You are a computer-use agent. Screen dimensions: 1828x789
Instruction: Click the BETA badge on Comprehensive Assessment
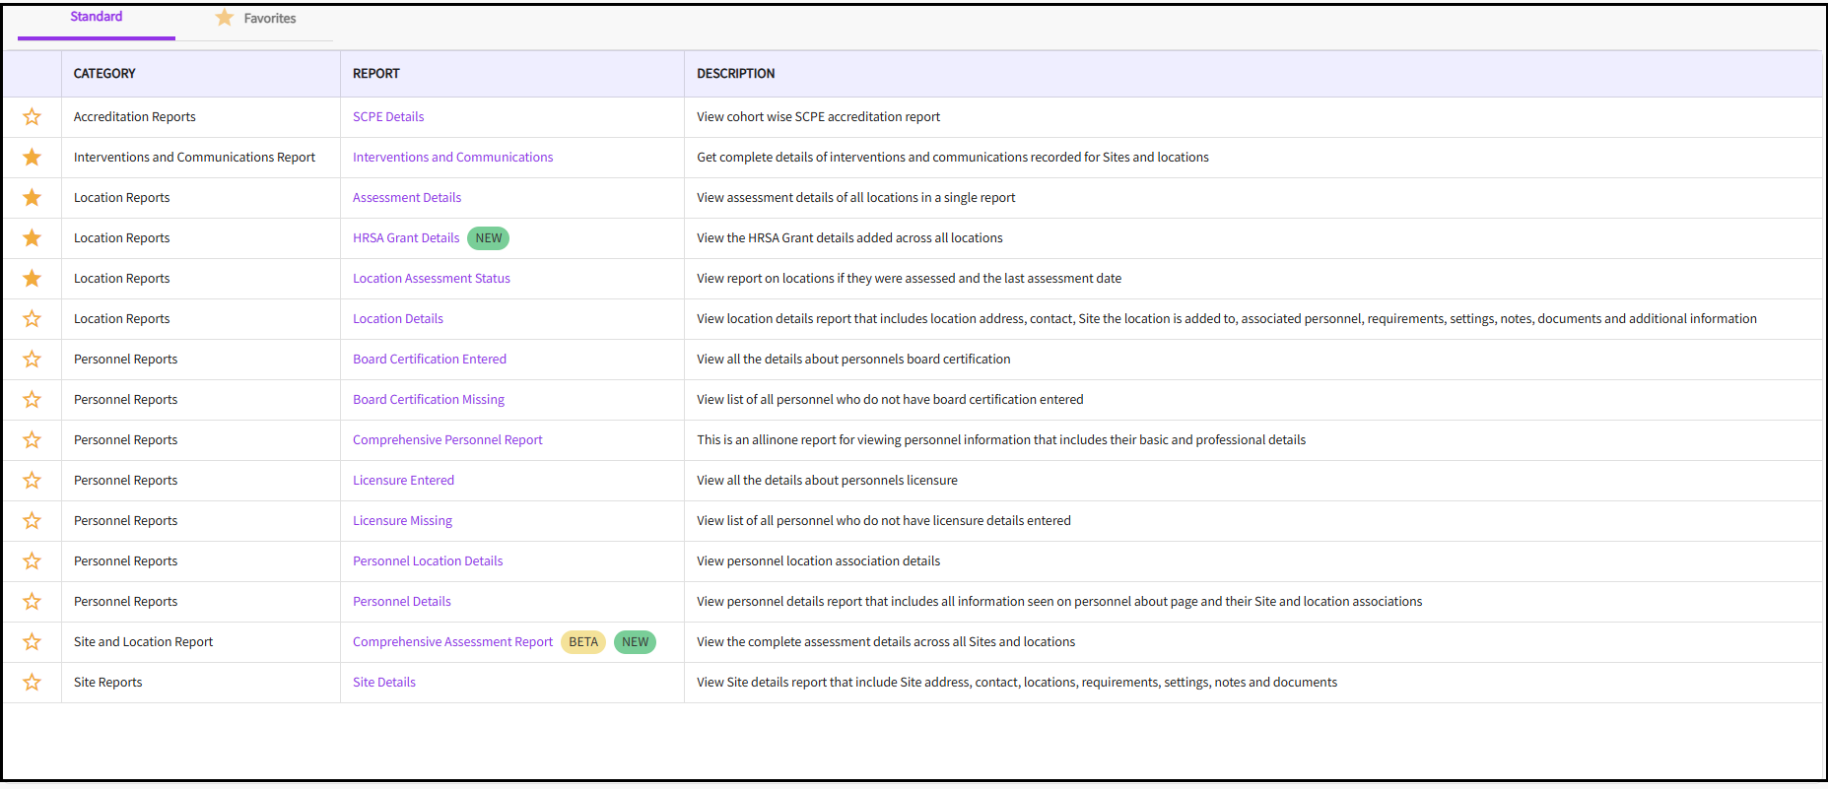[x=583, y=642]
